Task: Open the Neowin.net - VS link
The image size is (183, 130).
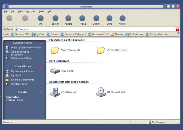Action: tap(98, 34)
